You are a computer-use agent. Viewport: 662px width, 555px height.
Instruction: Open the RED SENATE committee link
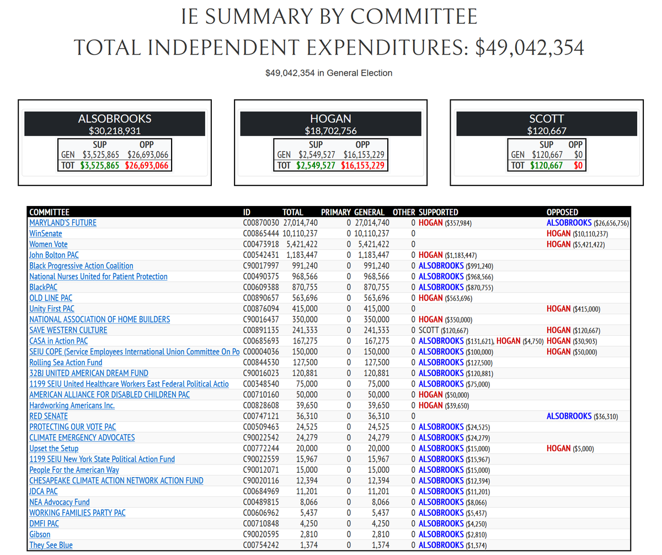click(x=49, y=416)
